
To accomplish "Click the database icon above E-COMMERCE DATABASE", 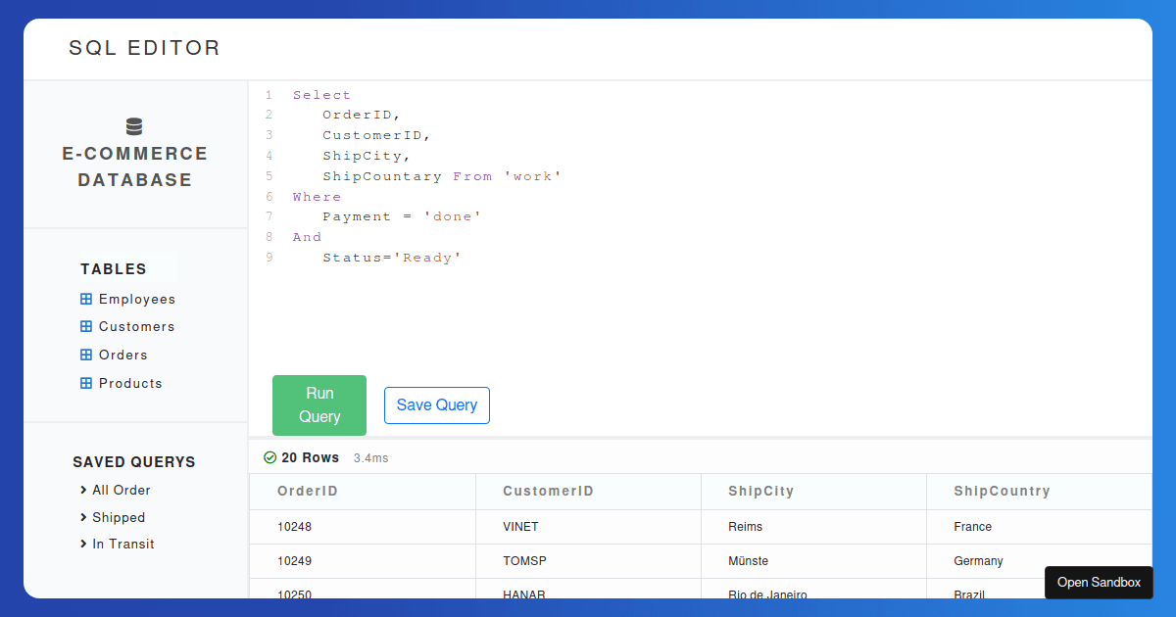I will click(x=133, y=125).
